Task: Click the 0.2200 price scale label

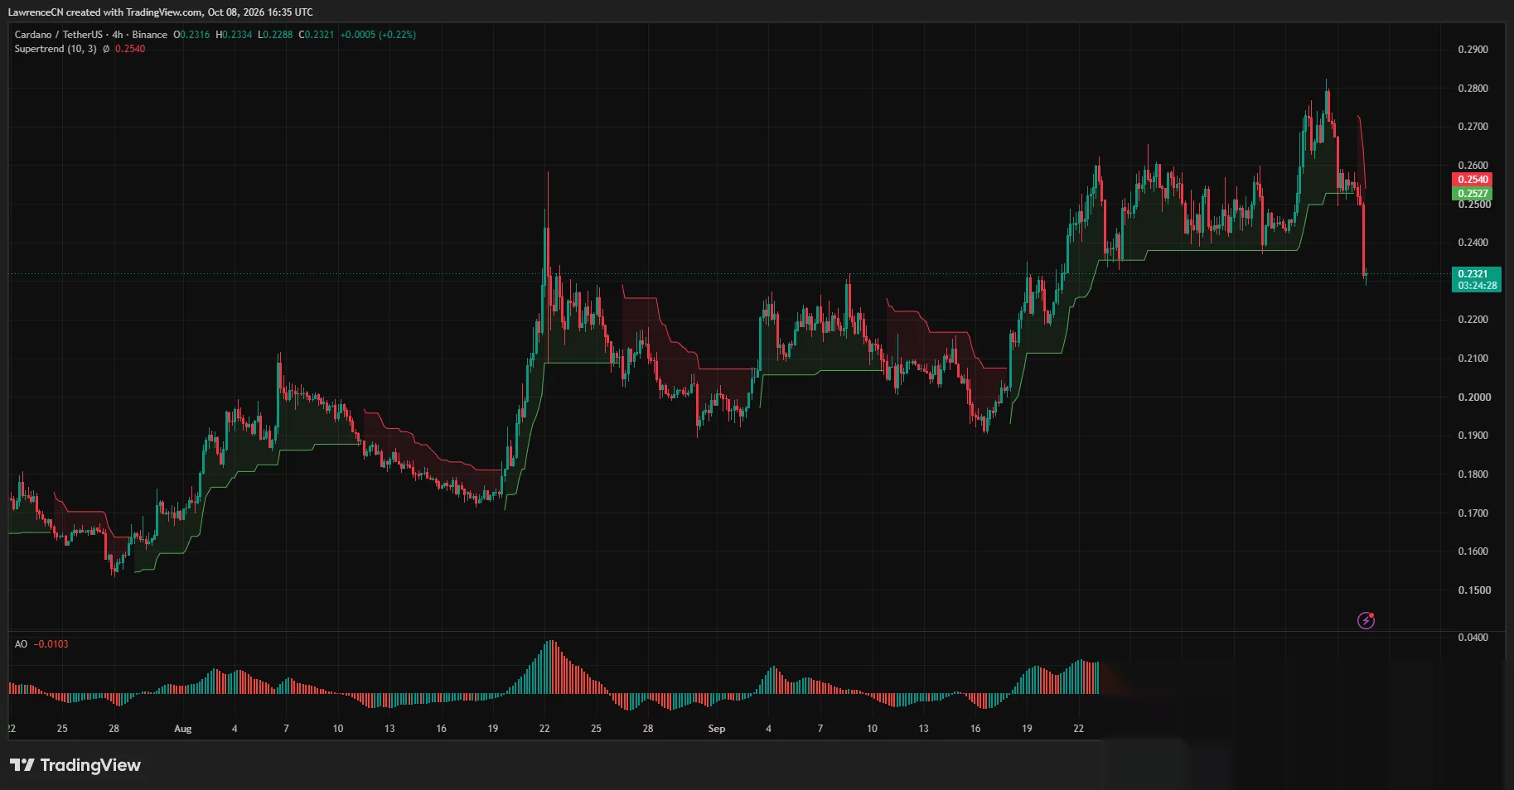Action: click(1473, 320)
